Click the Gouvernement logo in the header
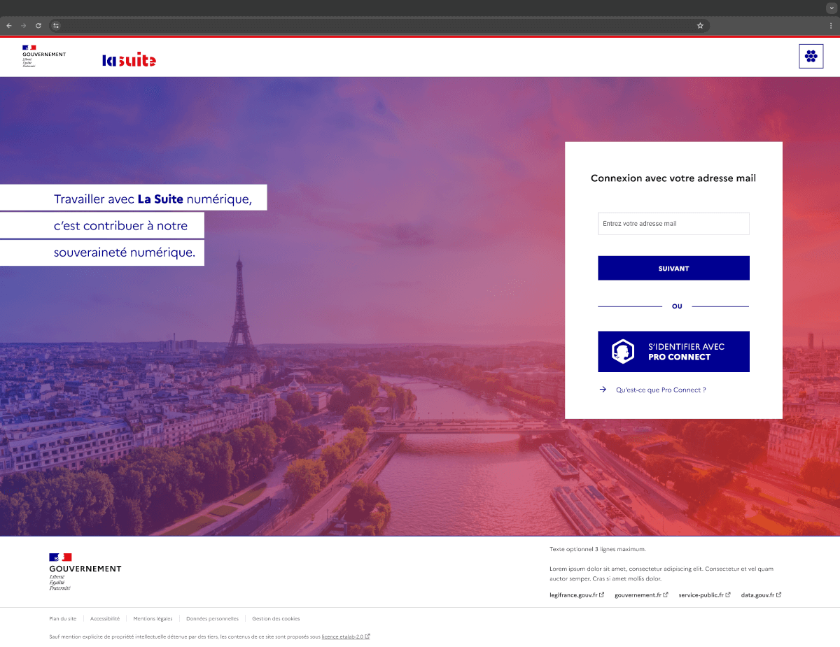This screenshot has width=840, height=647. 43,57
